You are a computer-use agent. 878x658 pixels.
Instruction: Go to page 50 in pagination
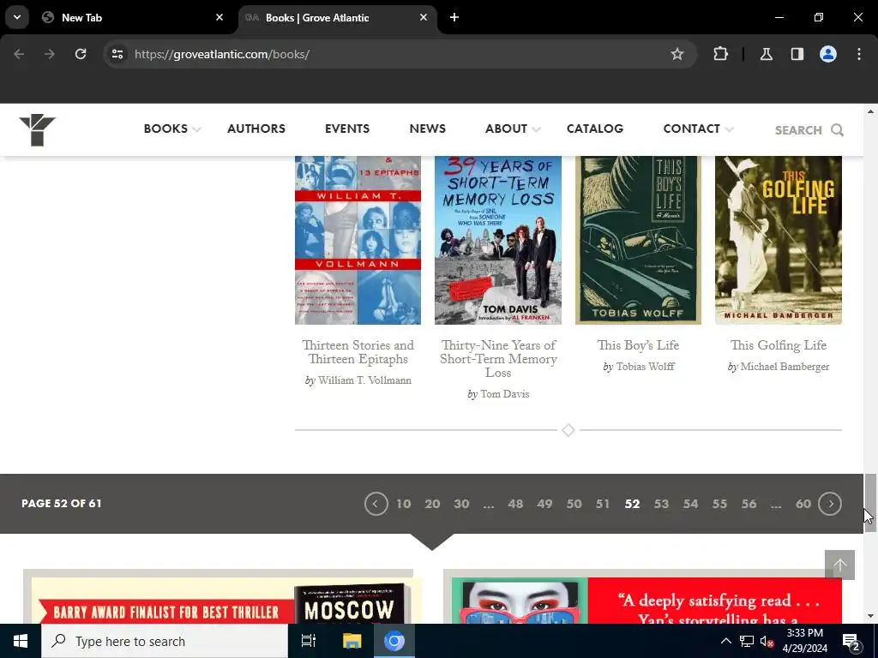point(574,504)
